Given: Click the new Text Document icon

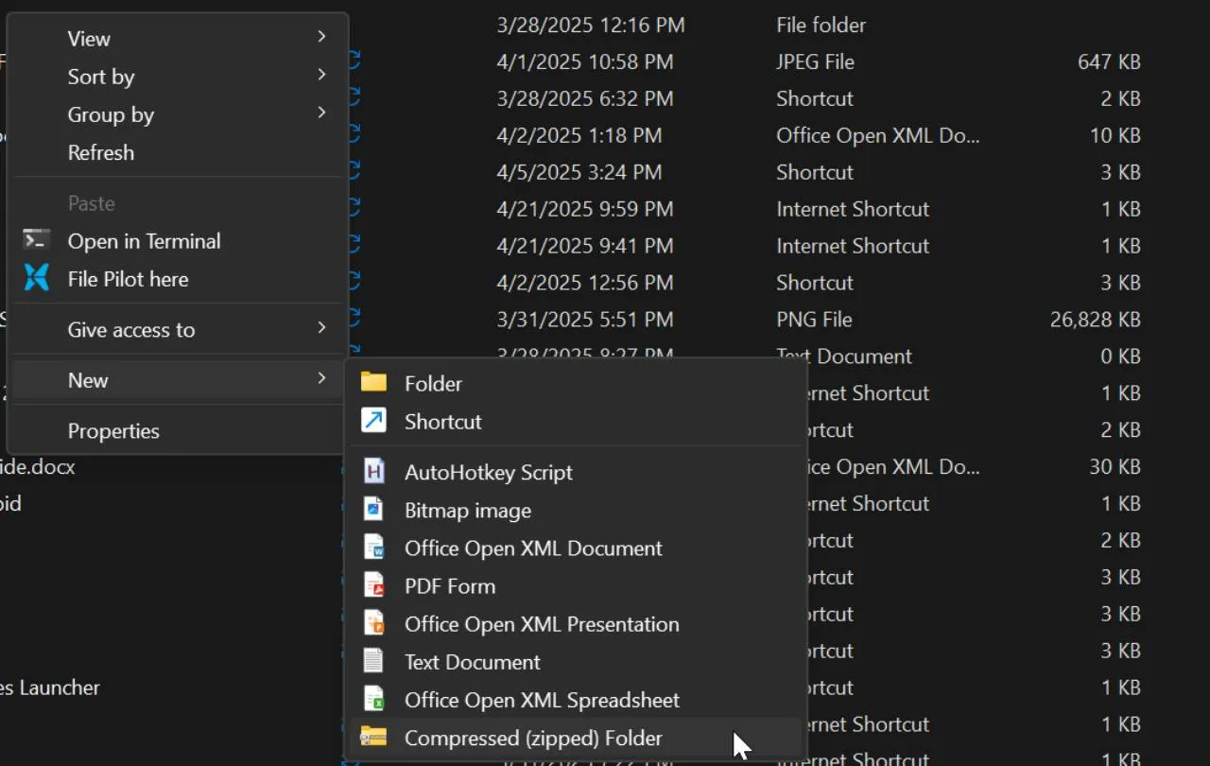Looking at the screenshot, I should 374,662.
